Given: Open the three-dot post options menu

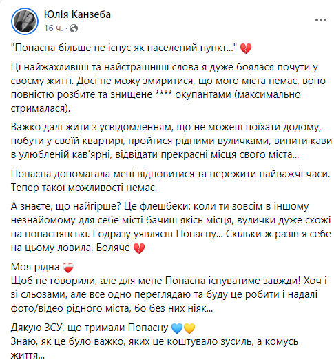Looking at the screenshot, I should pyautogui.click(x=321, y=20).
